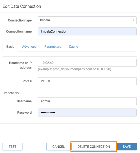Click the Connection type label
140x153 pixels.
(20, 20)
